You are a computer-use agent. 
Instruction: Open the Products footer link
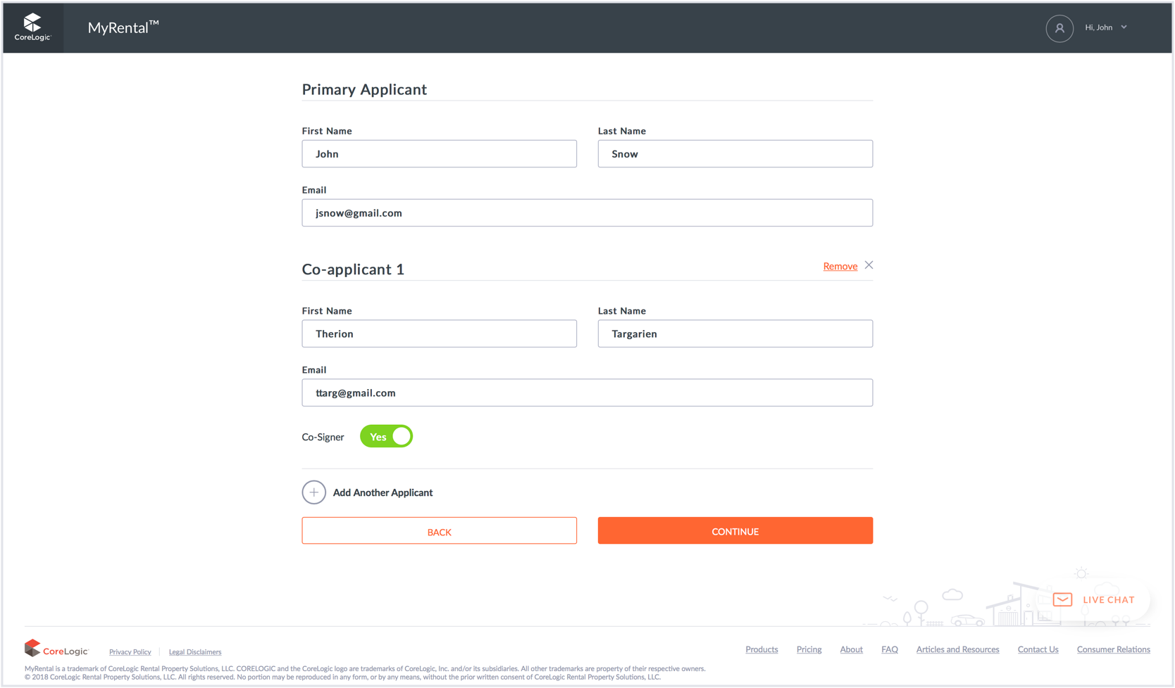761,649
